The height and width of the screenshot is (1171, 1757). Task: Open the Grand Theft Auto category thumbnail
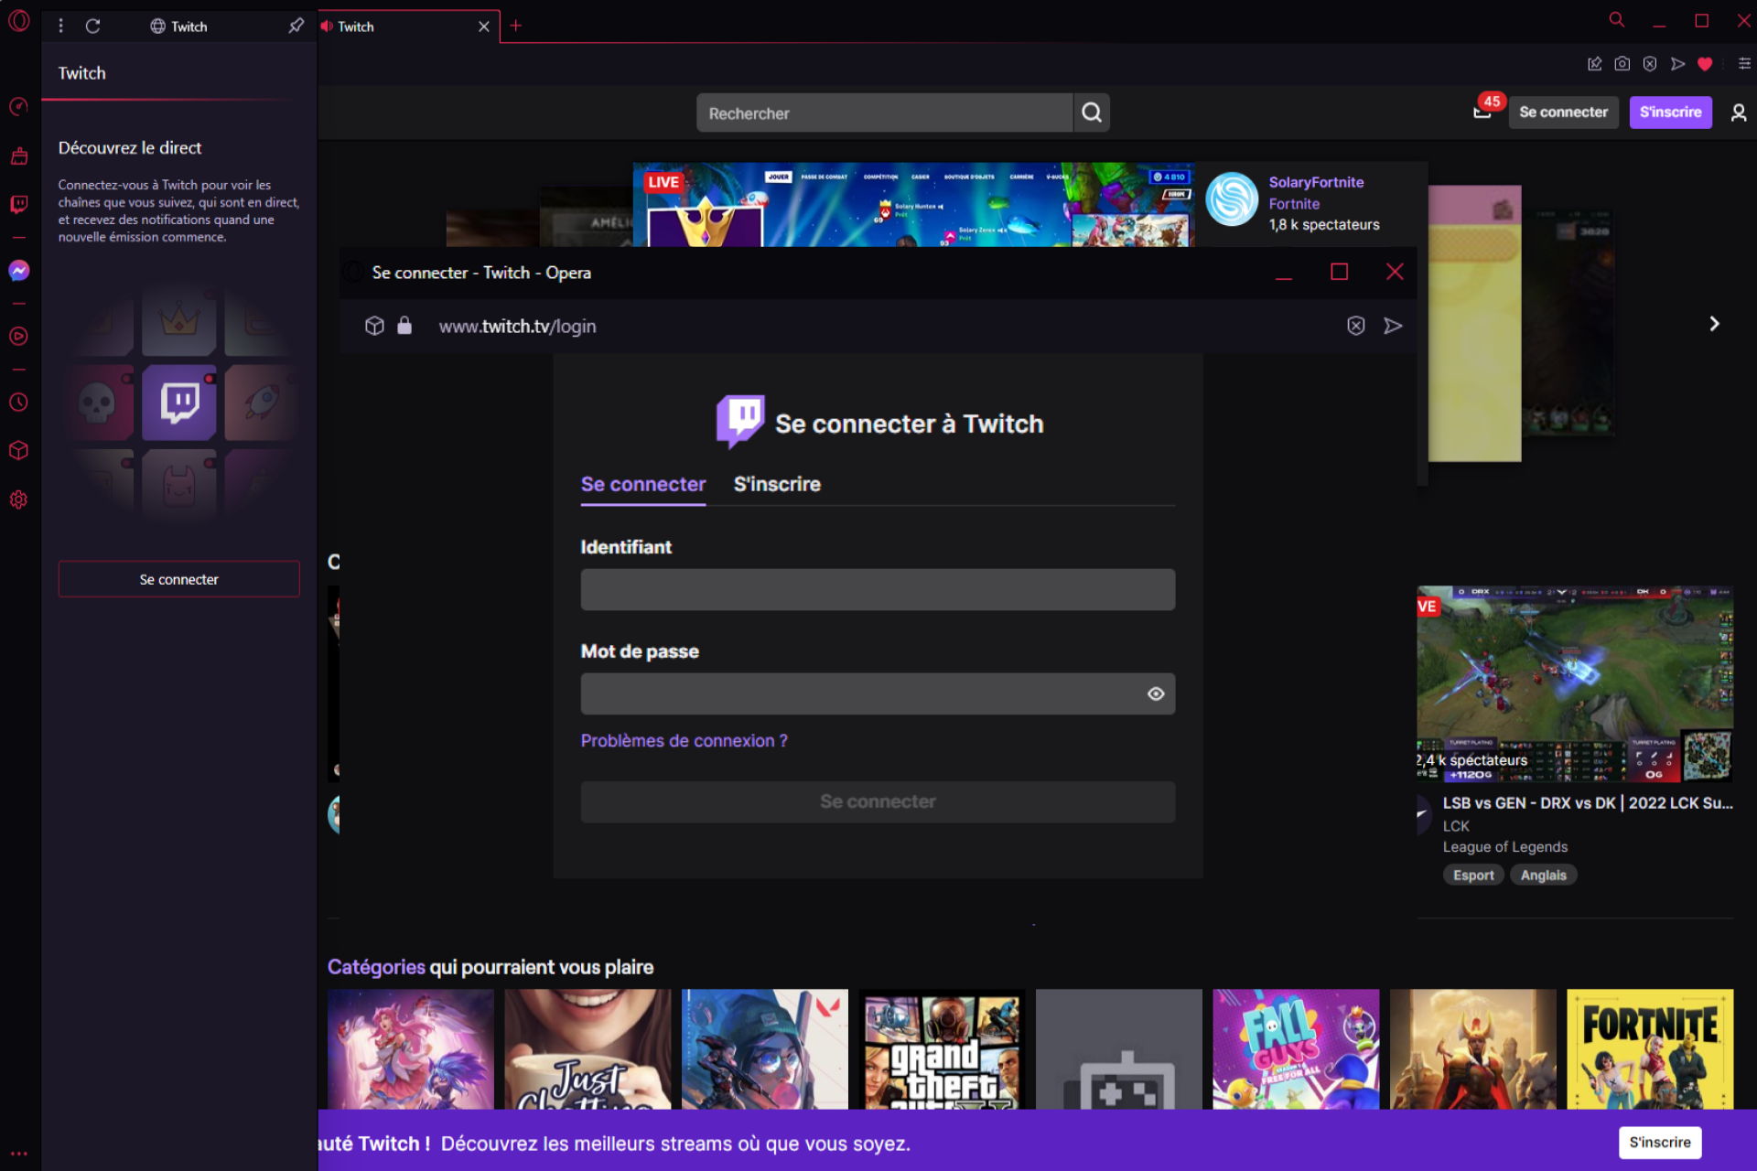(x=942, y=1049)
